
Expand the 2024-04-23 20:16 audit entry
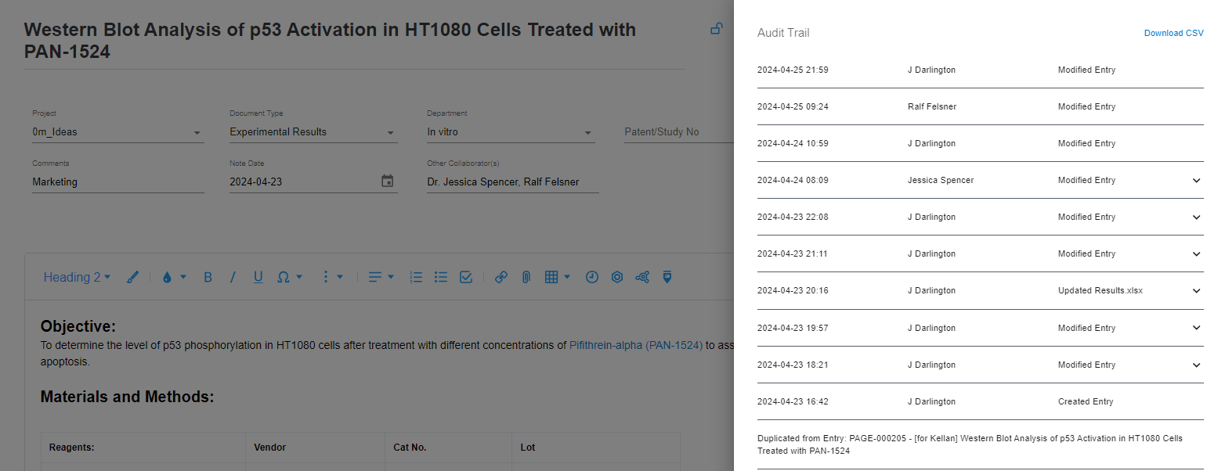(x=1196, y=290)
